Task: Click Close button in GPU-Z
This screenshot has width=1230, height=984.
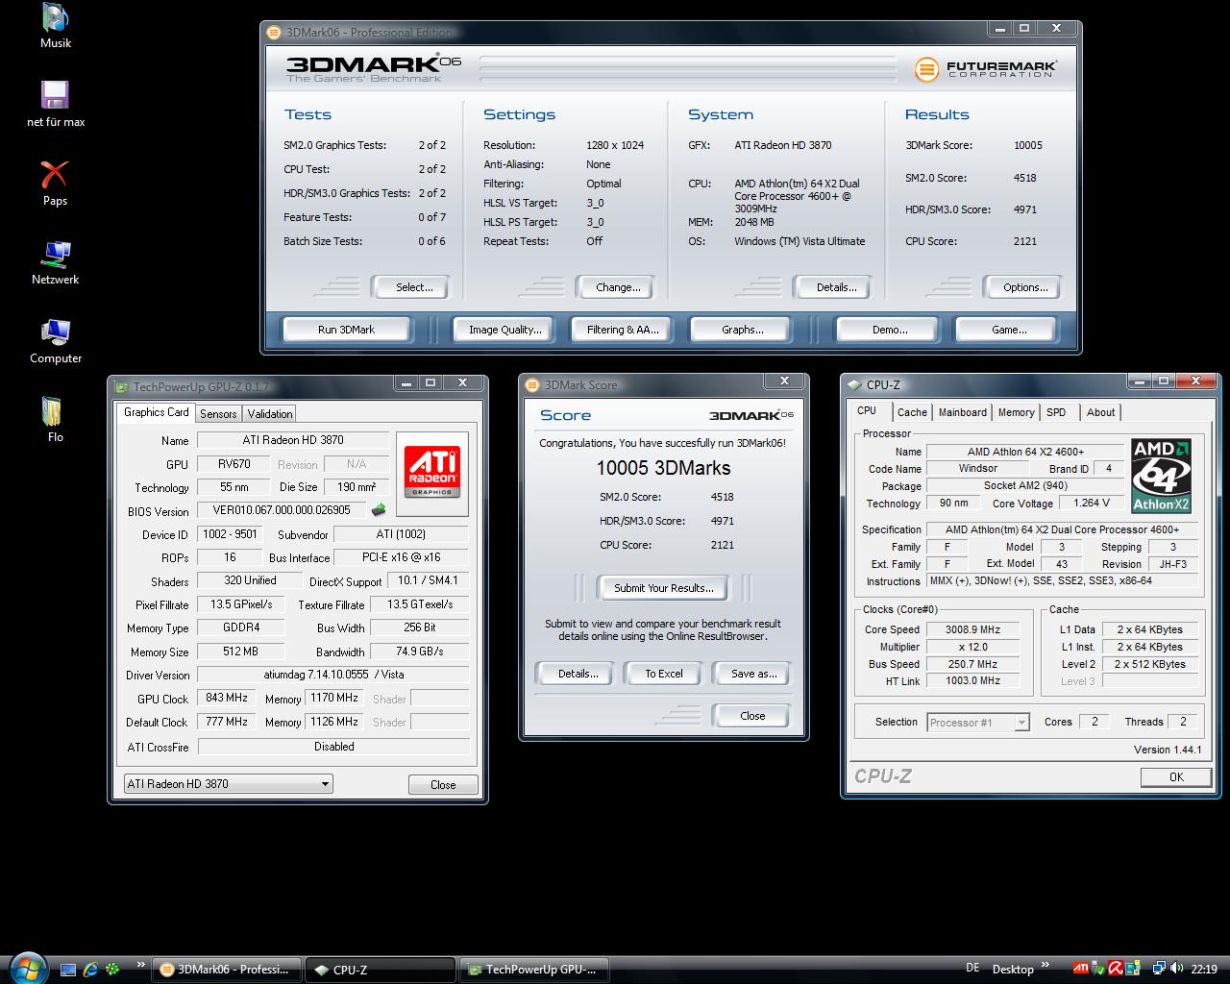Action: [x=443, y=784]
